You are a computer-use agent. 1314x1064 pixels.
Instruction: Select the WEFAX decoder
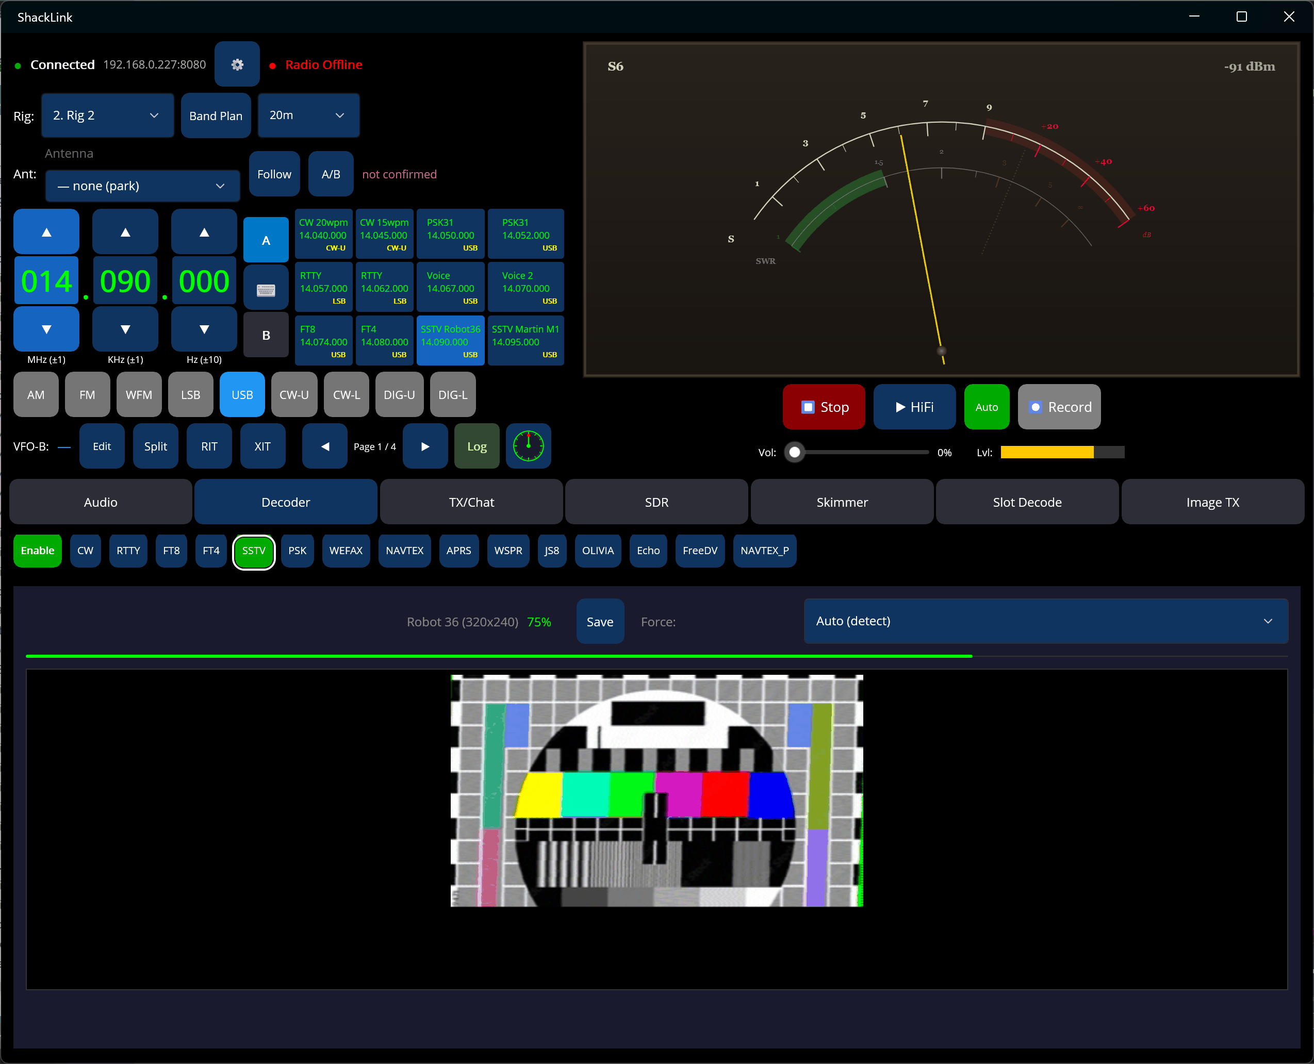pos(346,551)
